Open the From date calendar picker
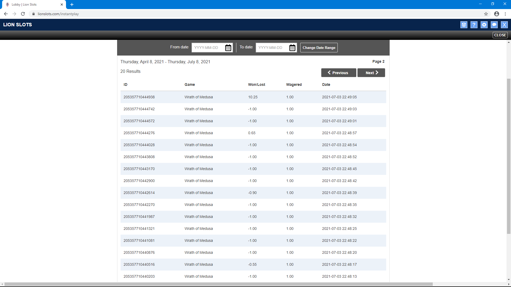Image resolution: width=511 pixels, height=287 pixels. (x=228, y=48)
